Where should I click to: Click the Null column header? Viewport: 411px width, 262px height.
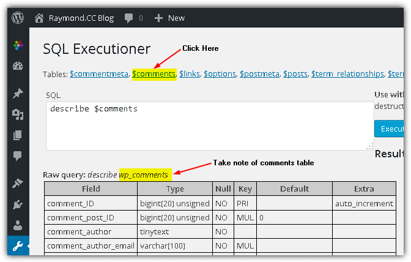click(x=223, y=189)
